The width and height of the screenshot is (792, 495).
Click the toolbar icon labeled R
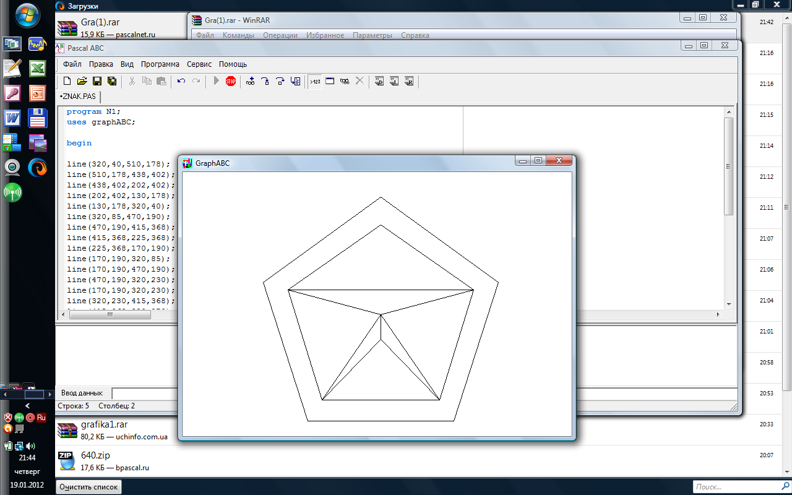[x=409, y=81]
